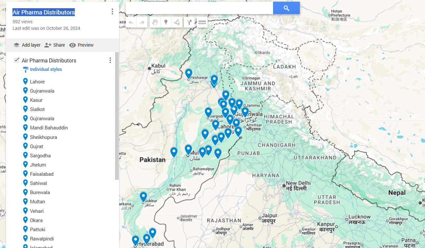Image resolution: width=425 pixels, height=248 pixels.
Task: Select Lahore in the places list
Action: (37, 81)
